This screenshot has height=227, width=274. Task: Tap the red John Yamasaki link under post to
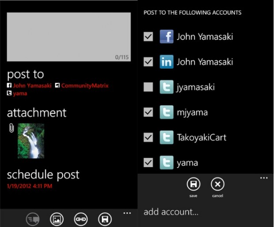coord(32,85)
